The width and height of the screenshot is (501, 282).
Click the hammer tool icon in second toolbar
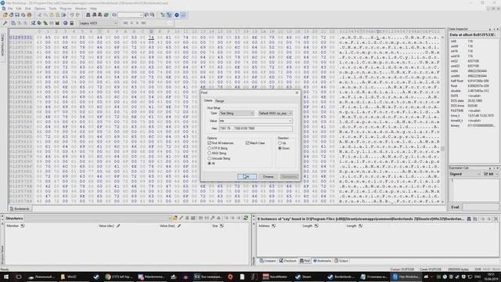(x=5, y=23)
